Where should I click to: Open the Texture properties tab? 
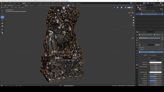(x=137, y=68)
